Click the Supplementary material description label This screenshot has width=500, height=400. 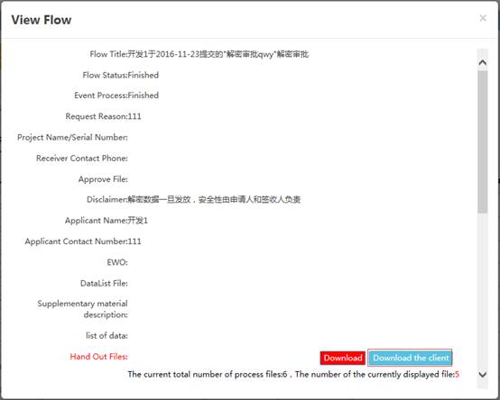click(x=83, y=309)
